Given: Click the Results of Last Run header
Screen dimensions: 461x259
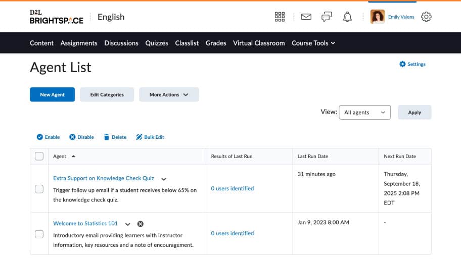Looking at the screenshot, I should tap(232, 157).
